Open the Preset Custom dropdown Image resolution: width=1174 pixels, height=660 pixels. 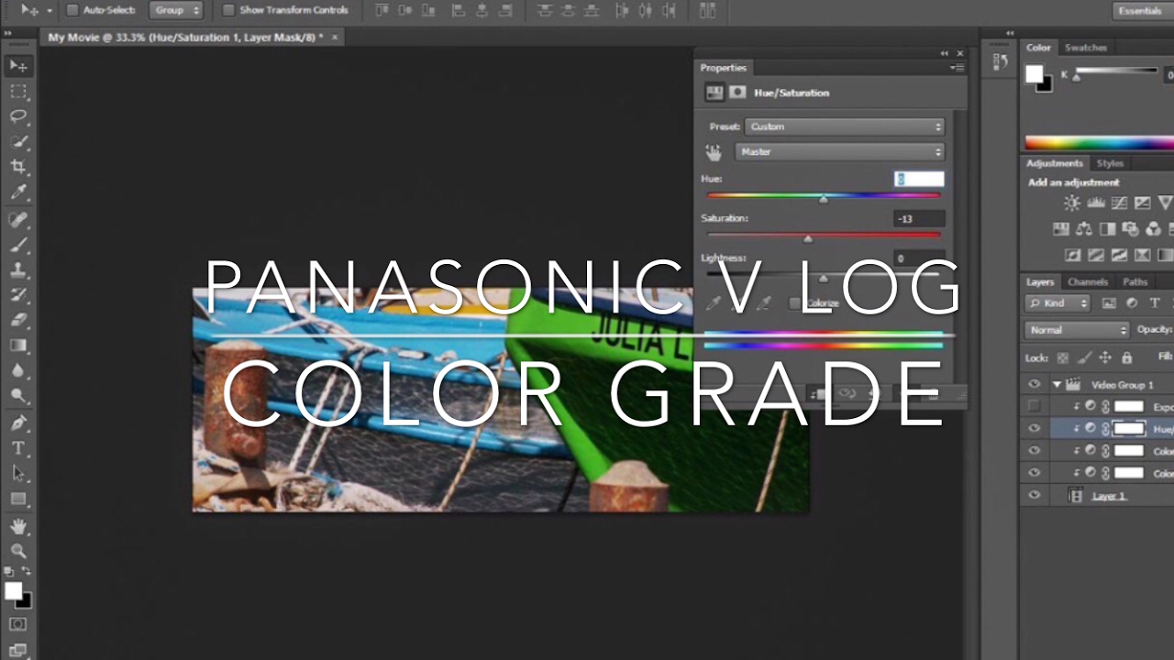(x=844, y=126)
